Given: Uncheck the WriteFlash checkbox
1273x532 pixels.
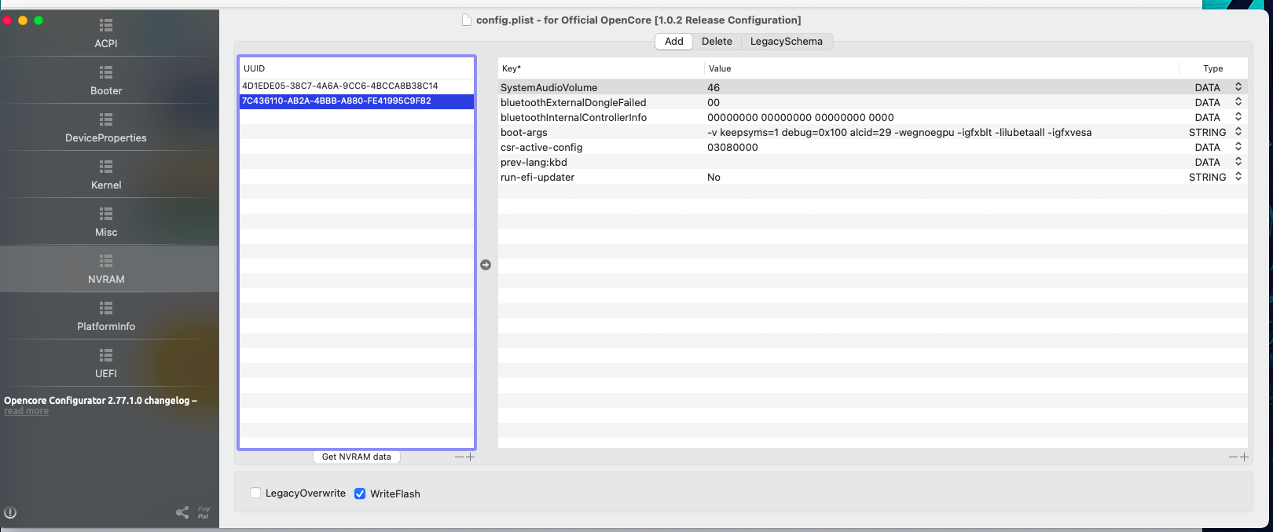Looking at the screenshot, I should (360, 493).
